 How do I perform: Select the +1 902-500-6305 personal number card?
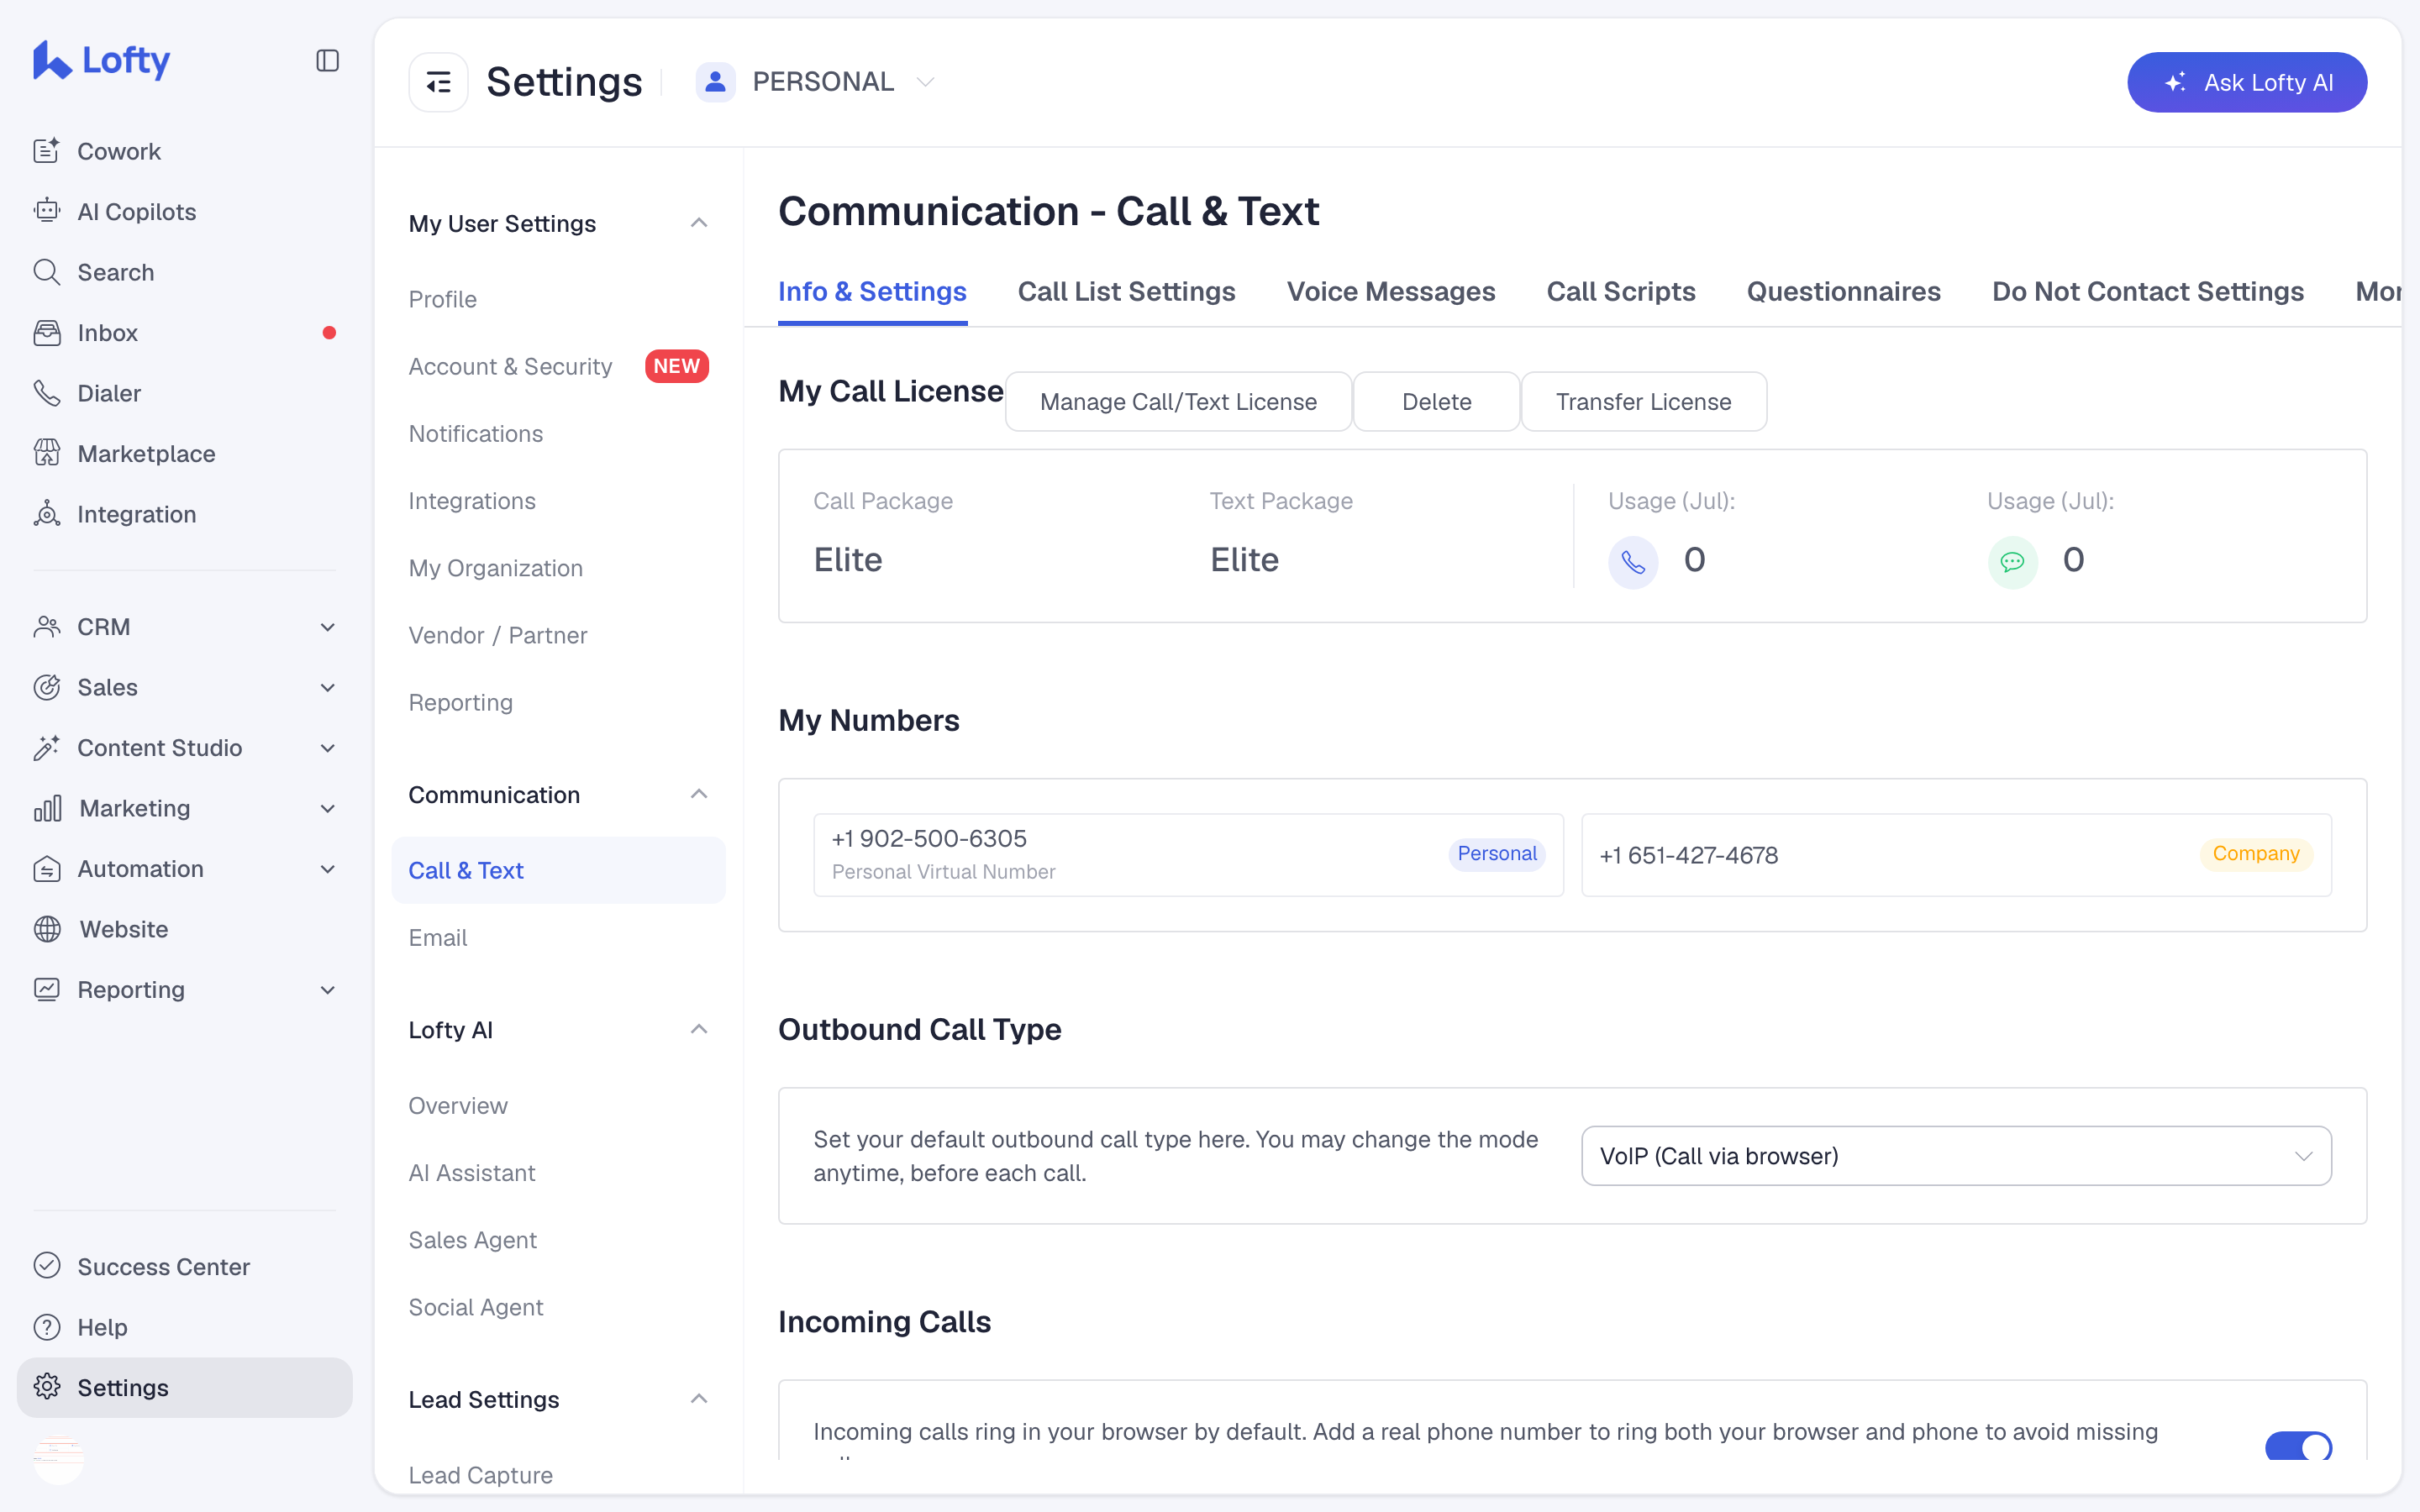point(1188,855)
